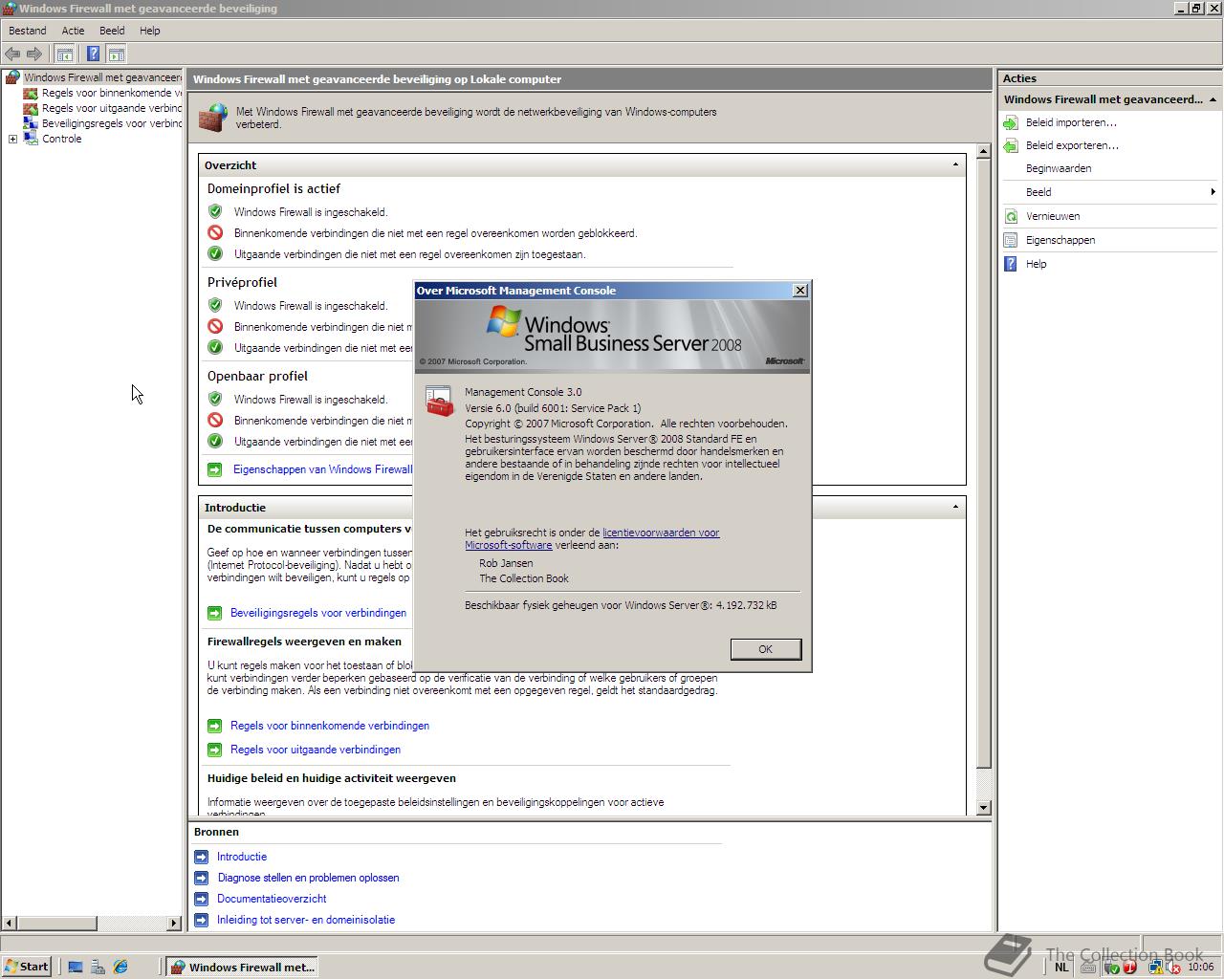Open the Beeld menu

112,31
